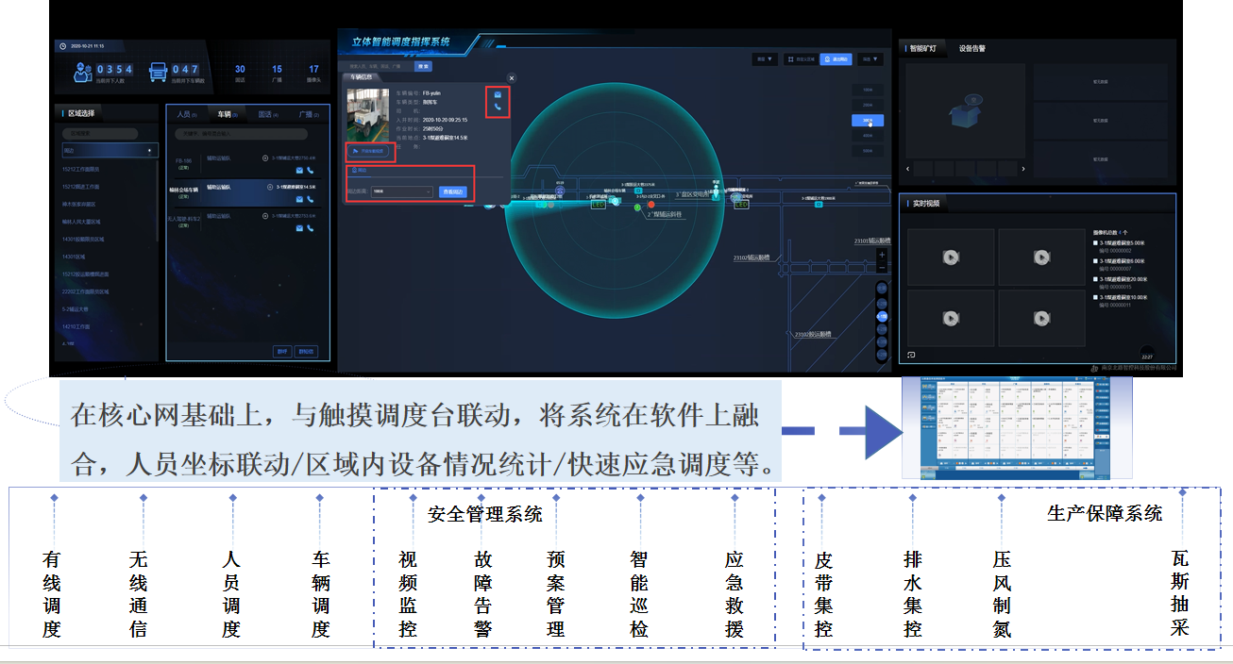Switch to the 设备告警 tab
1233x664 pixels.
[972, 48]
